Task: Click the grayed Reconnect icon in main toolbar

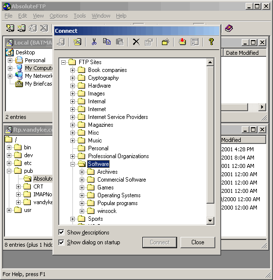Action: 33,28
